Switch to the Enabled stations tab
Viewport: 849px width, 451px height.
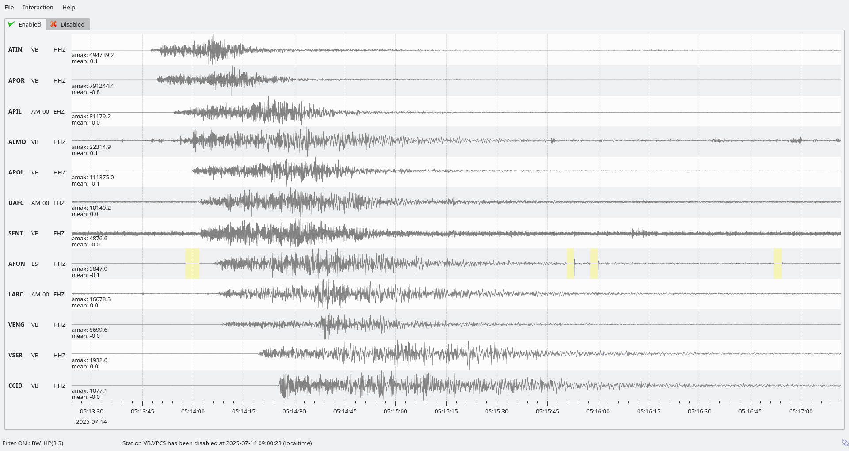(25, 24)
